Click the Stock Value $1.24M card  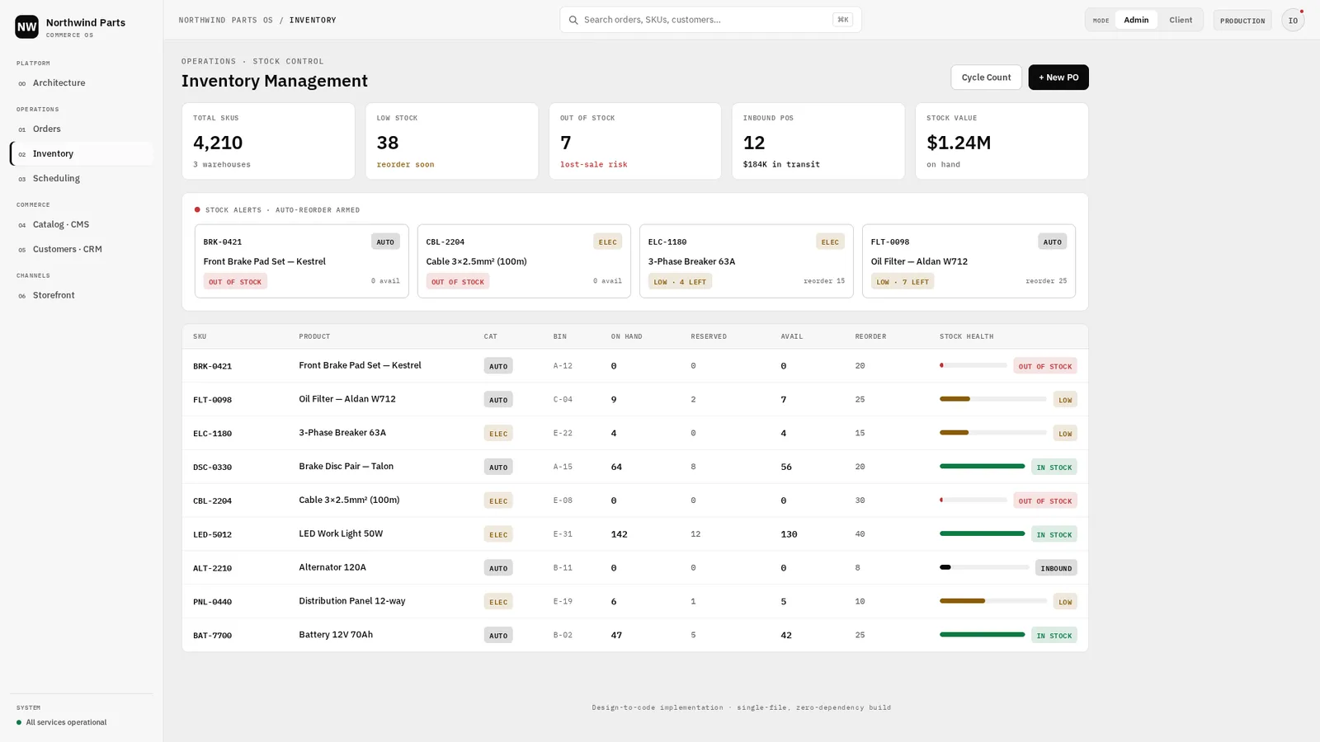click(1002, 141)
